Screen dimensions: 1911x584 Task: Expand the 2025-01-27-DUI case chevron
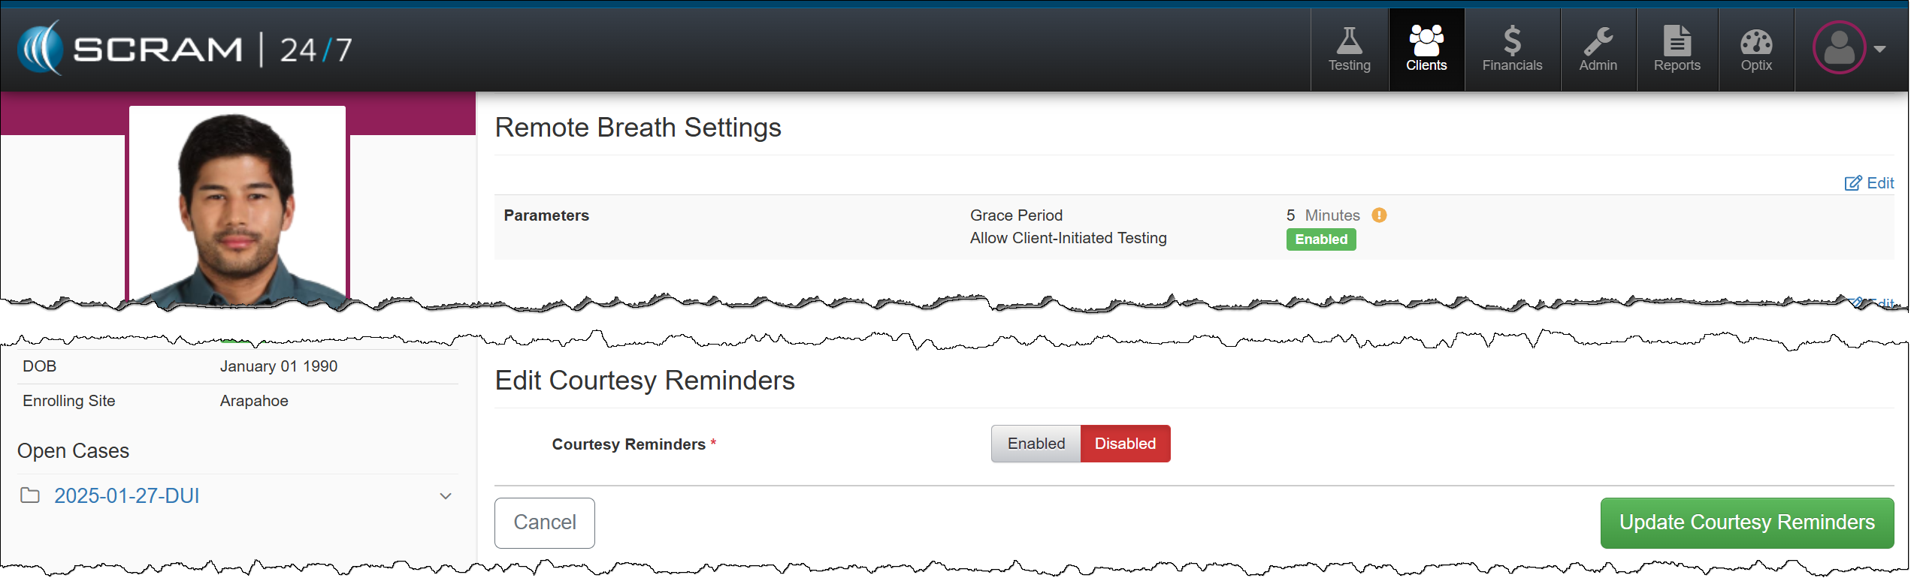coord(446,496)
